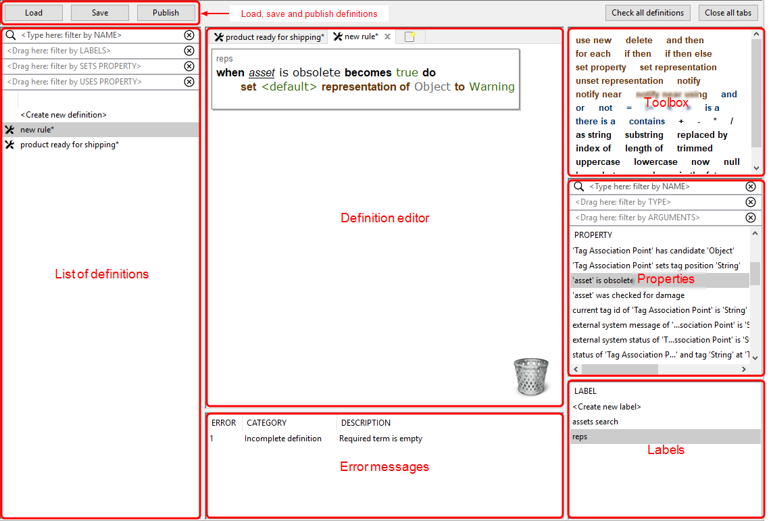Pick 'if then else' from the toolbox
This screenshot has width=773, height=521.
pos(689,54)
